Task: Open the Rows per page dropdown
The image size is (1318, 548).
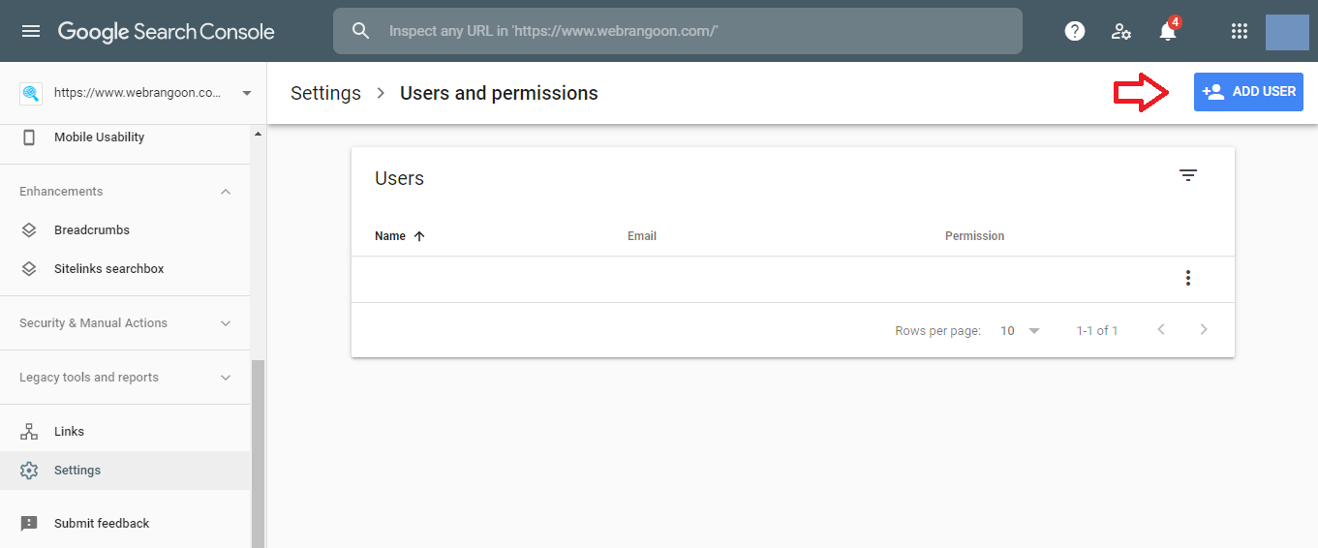Action: point(1021,331)
